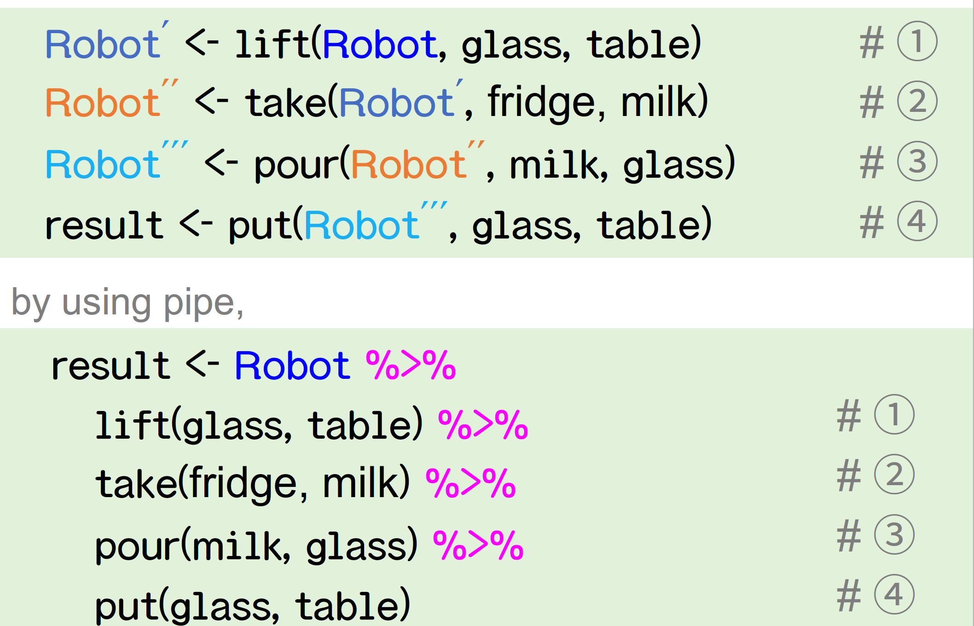Click the magenta pipe operator after blue Robot

point(411,365)
